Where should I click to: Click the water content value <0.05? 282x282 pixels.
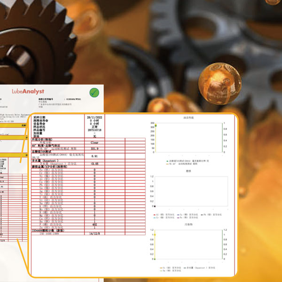pyautogui.click(x=94, y=164)
